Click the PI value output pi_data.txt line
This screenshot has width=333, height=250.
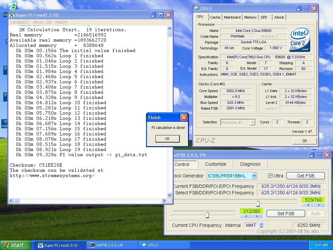(82, 155)
